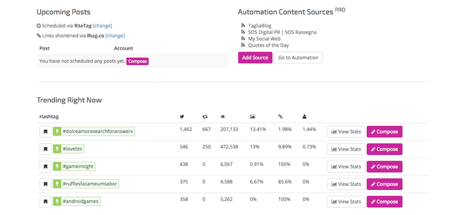Screen dimensions: 449x215
Task: Toggle bookmark for #rufflesfacameumsabor hashtag
Action: pyautogui.click(x=45, y=184)
